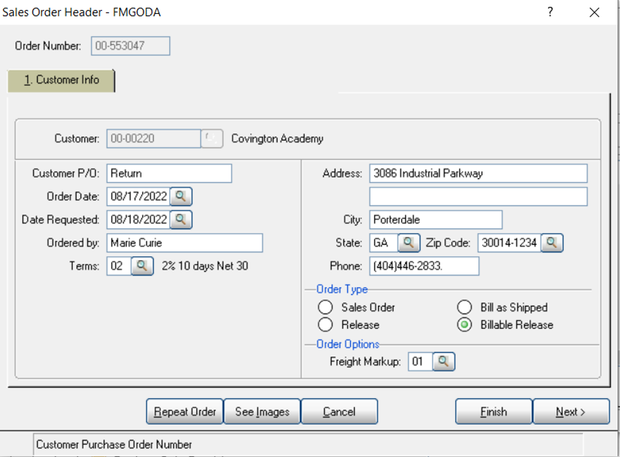Screen dimensions: 620x457
Task: Click the empty second Address line field
Action: 479,196
